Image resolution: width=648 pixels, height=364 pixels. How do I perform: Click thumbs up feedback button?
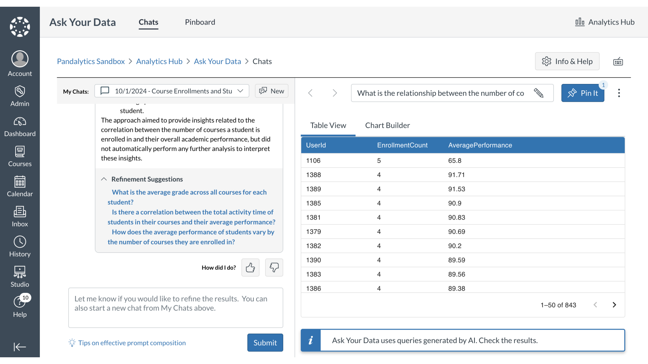pos(250,267)
